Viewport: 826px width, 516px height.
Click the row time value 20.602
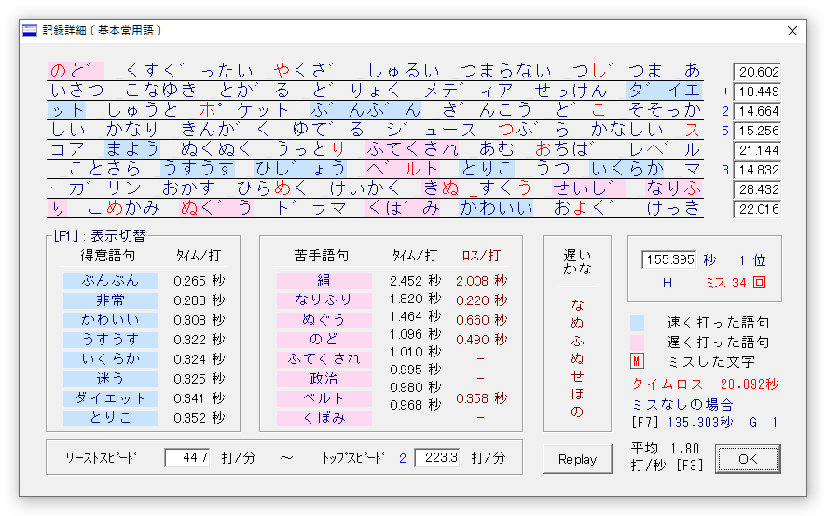[757, 72]
